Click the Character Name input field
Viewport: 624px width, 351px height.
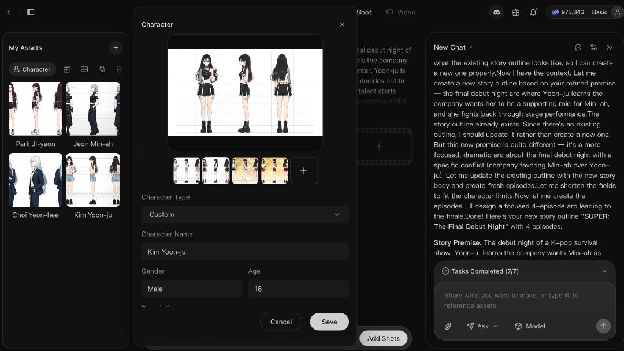pyautogui.click(x=245, y=252)
